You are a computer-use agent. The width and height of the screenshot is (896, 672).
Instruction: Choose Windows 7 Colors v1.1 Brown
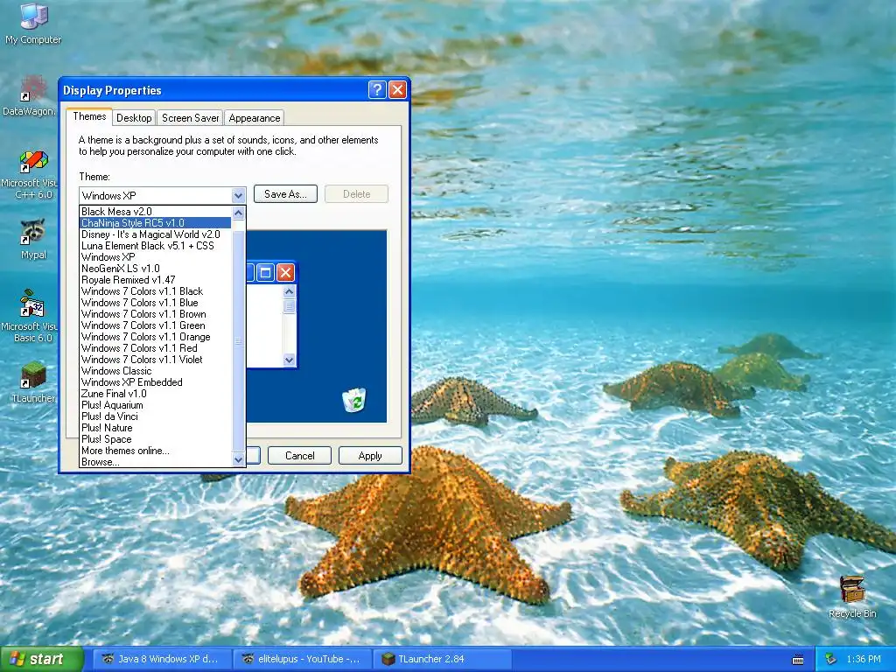(156, 314)
